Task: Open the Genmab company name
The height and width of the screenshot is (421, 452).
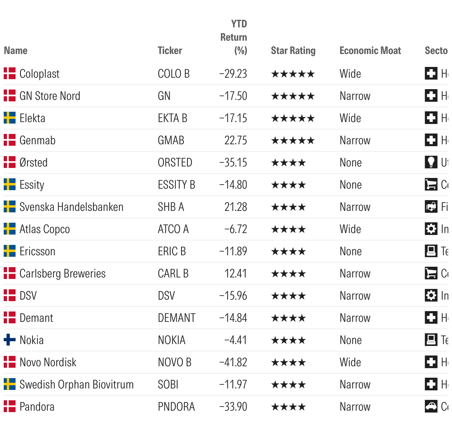Action: point(37,140)
